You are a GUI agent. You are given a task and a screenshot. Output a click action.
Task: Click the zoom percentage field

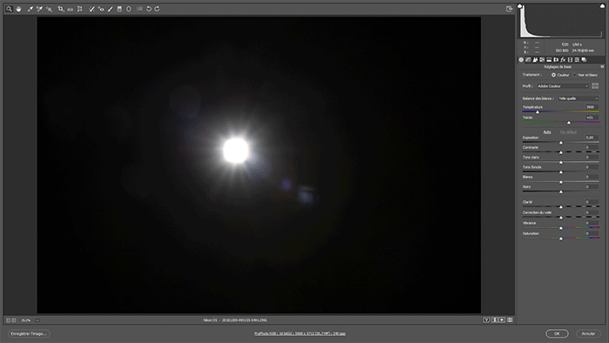pos(26,320)
